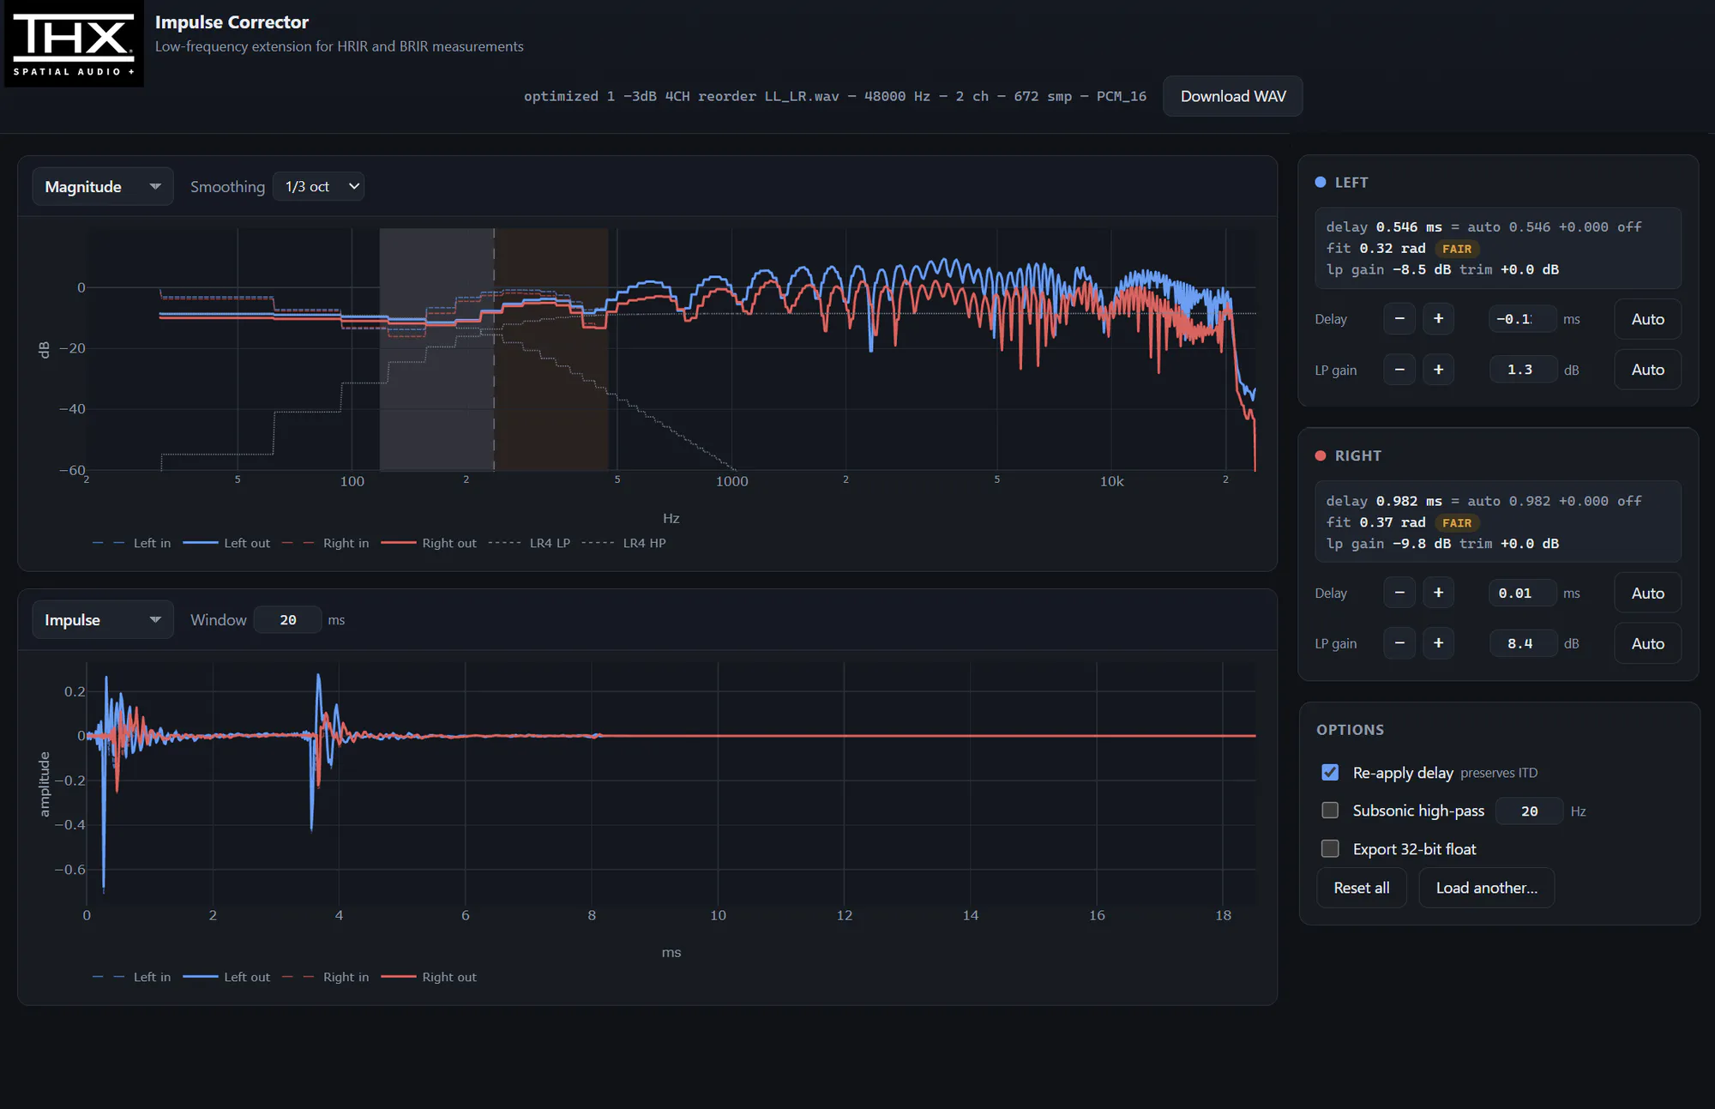This screenshot has height=1109, width=1715.
Task: Focus the Right delay 0.01 field
Action: tap(1522, 593)
